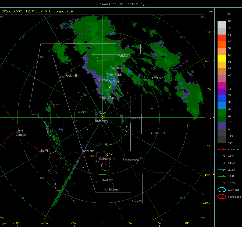Click the white 04DK arrow icon
This screenshot has height=227, width=242.
pos(222,156)
